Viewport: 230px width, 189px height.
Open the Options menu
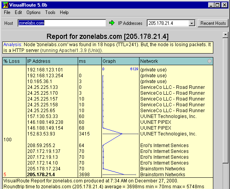point(33,12)
